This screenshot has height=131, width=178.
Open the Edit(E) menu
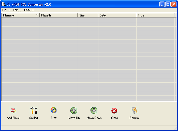click(17, 10)
